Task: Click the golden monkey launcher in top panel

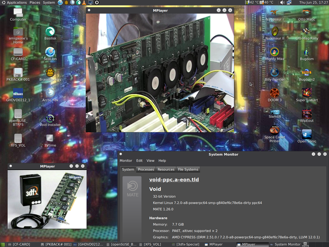Action: coord(66,3)
